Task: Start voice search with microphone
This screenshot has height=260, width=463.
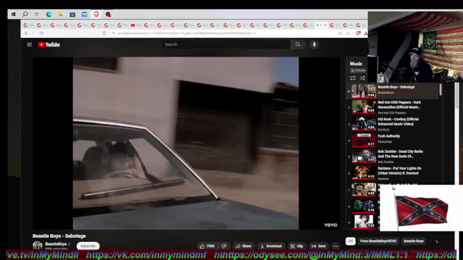Action: (x=314, y=44)
